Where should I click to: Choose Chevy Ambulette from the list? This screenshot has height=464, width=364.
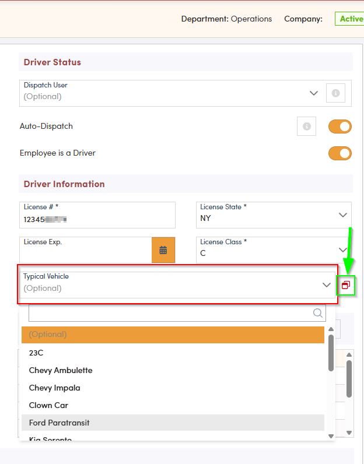pos(61,370)
